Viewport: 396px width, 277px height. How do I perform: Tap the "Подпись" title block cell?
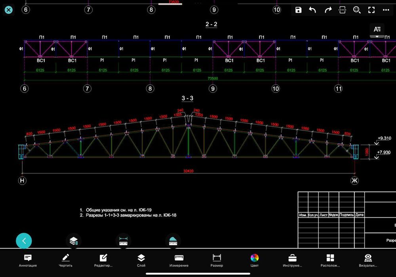346,215
